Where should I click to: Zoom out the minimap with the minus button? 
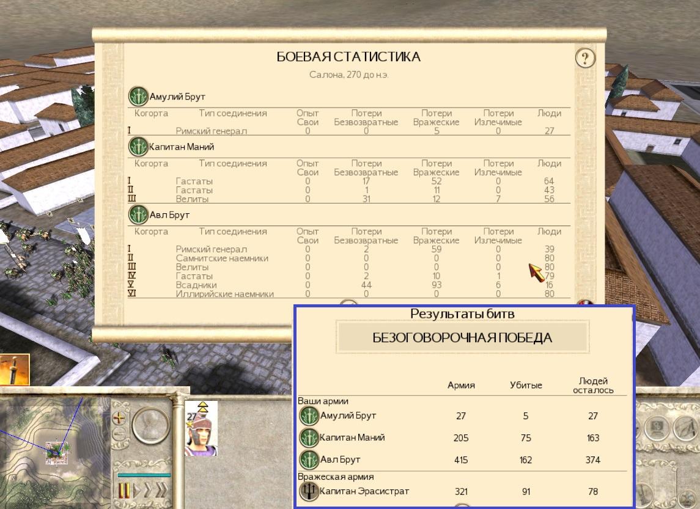tap(119, 434)
